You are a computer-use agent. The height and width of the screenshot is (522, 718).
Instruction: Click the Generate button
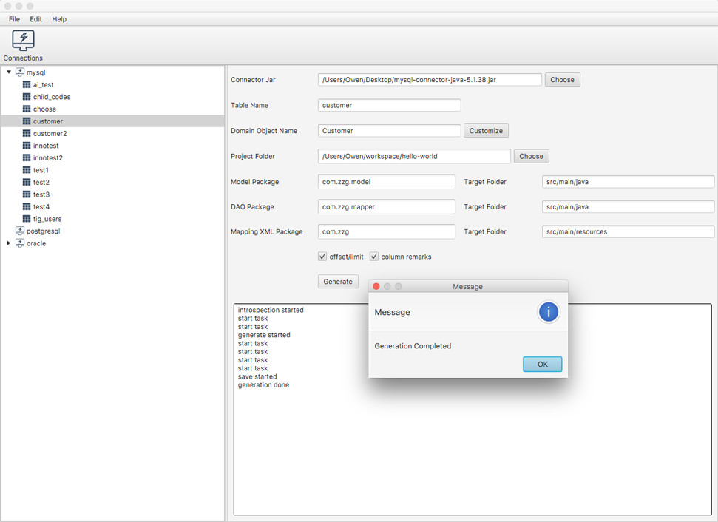(x=338, y=282)
